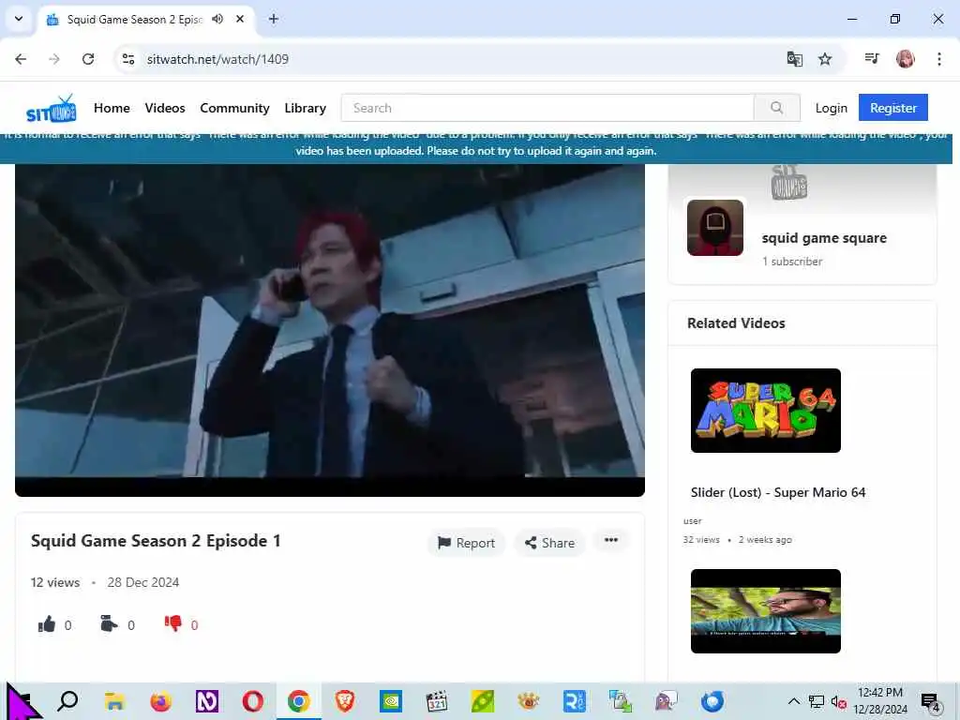Go back with the browser back arrow
Viewport: 960px width, 720px height.
(21, 59)
